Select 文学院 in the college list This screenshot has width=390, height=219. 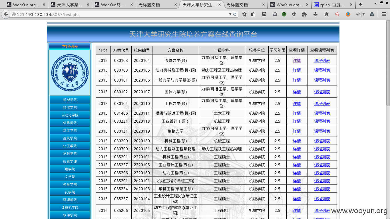(x=70, y=177)
